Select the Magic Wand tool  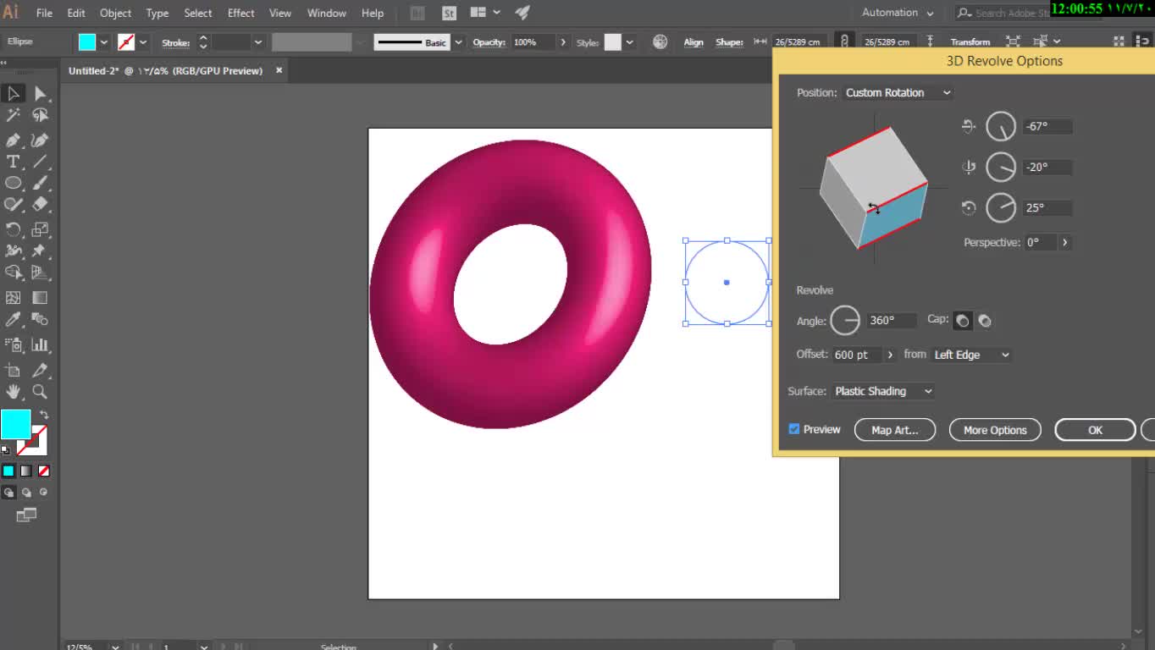pyautogui.click(x=14, y=116)
